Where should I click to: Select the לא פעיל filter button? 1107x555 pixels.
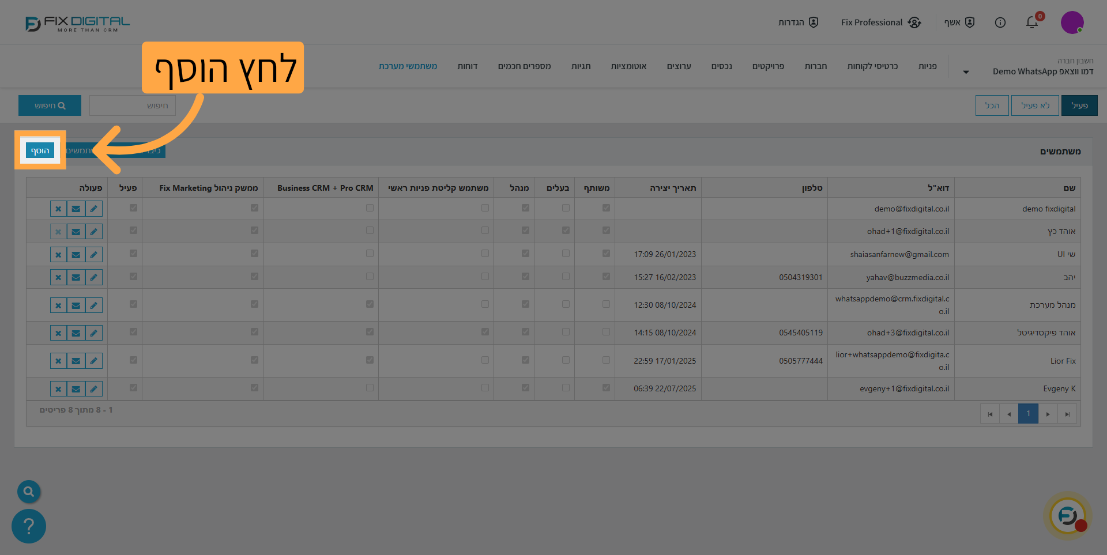coord(1035,105)
